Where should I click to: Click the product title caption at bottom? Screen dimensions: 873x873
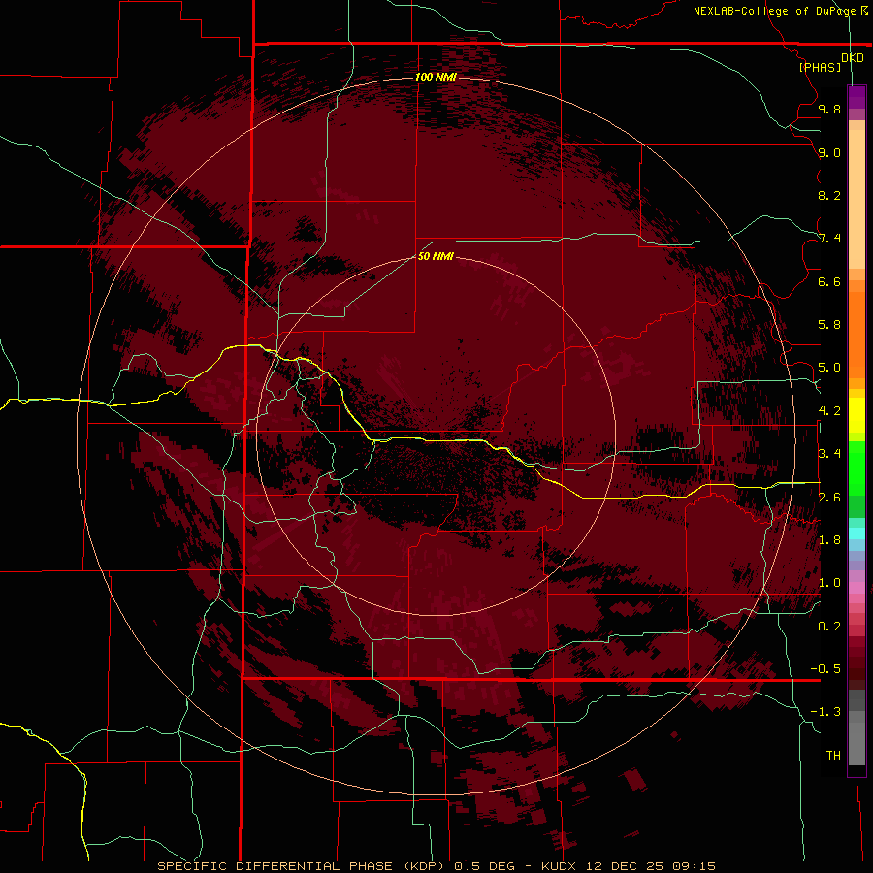[x=436, y=866]
